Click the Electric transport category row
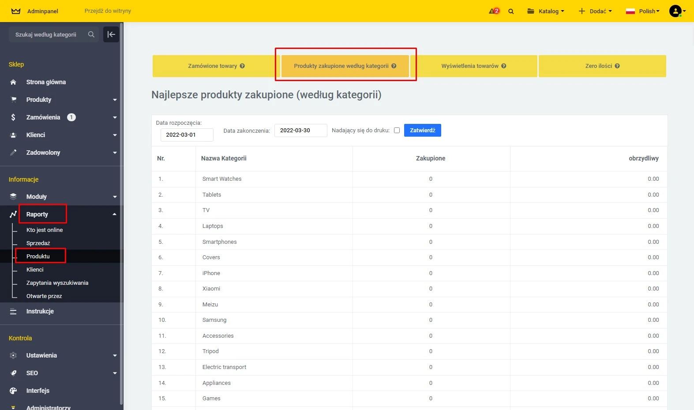Viewport: 694px width, 410px height. pos(409,367)
